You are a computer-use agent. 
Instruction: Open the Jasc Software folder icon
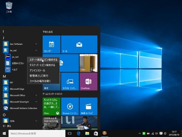(x=5, y=44)
